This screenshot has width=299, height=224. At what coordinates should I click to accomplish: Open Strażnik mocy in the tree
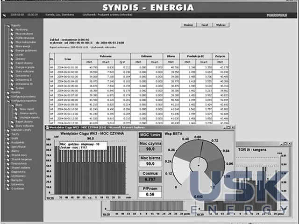click(x=19, y=155)
